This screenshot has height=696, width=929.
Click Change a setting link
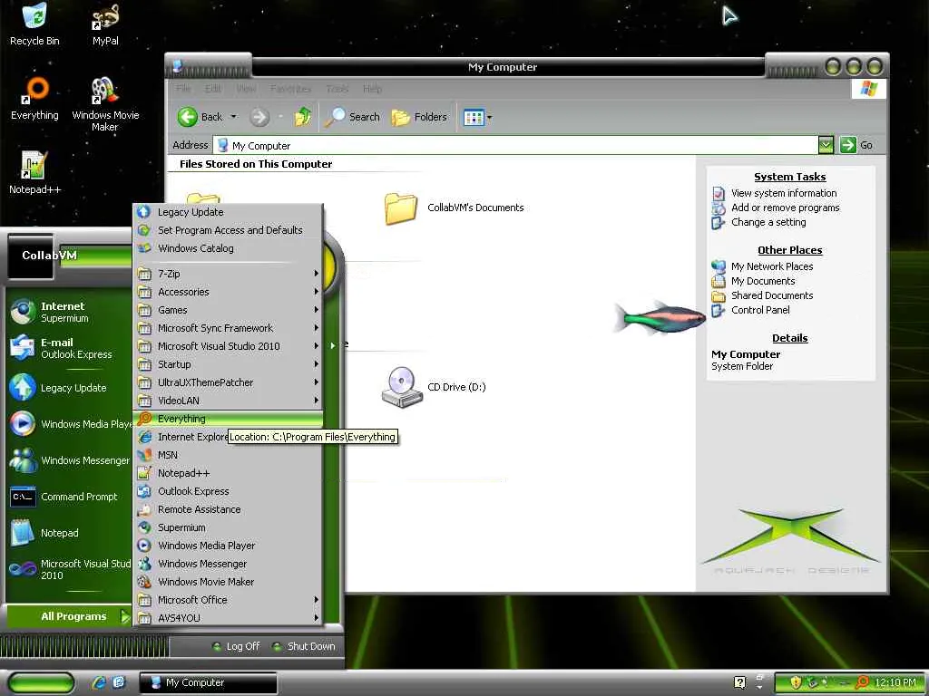[768, 223]
